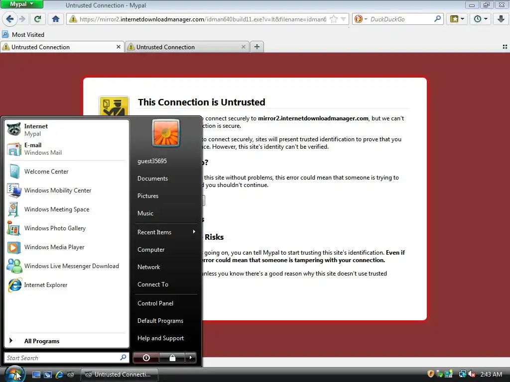This screenshot has width=510, height=382.
Task: Click the 2:43 AM clock
Action: [x=491, y=374]
